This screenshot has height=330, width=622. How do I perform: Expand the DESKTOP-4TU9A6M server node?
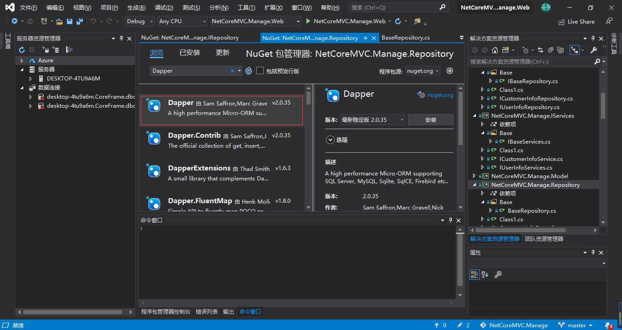(x=31, y=79)
